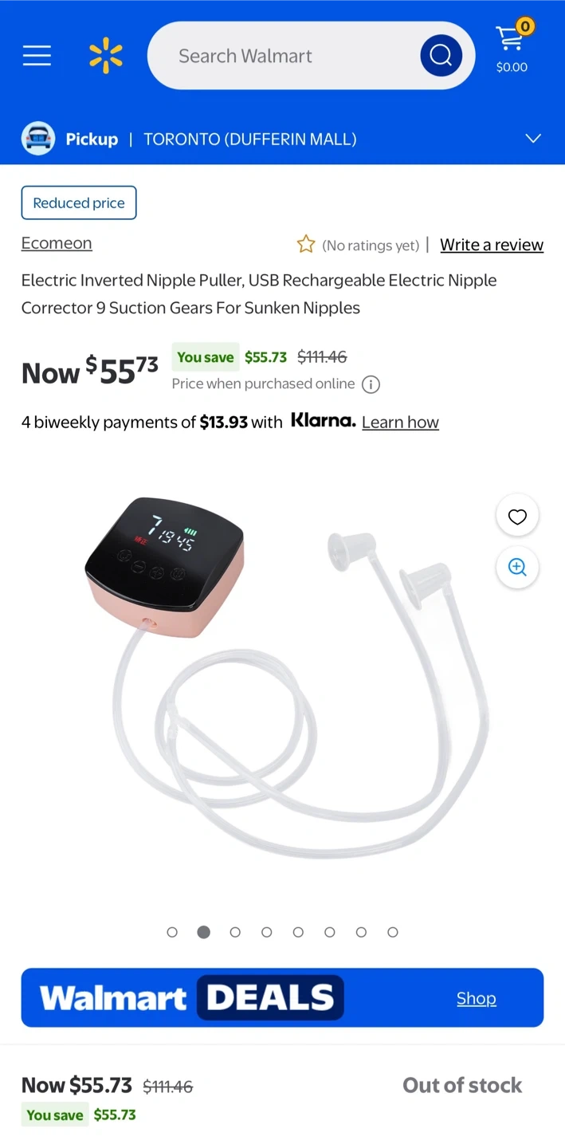
Task: Click the Reduced price badge
Action: 79,202
